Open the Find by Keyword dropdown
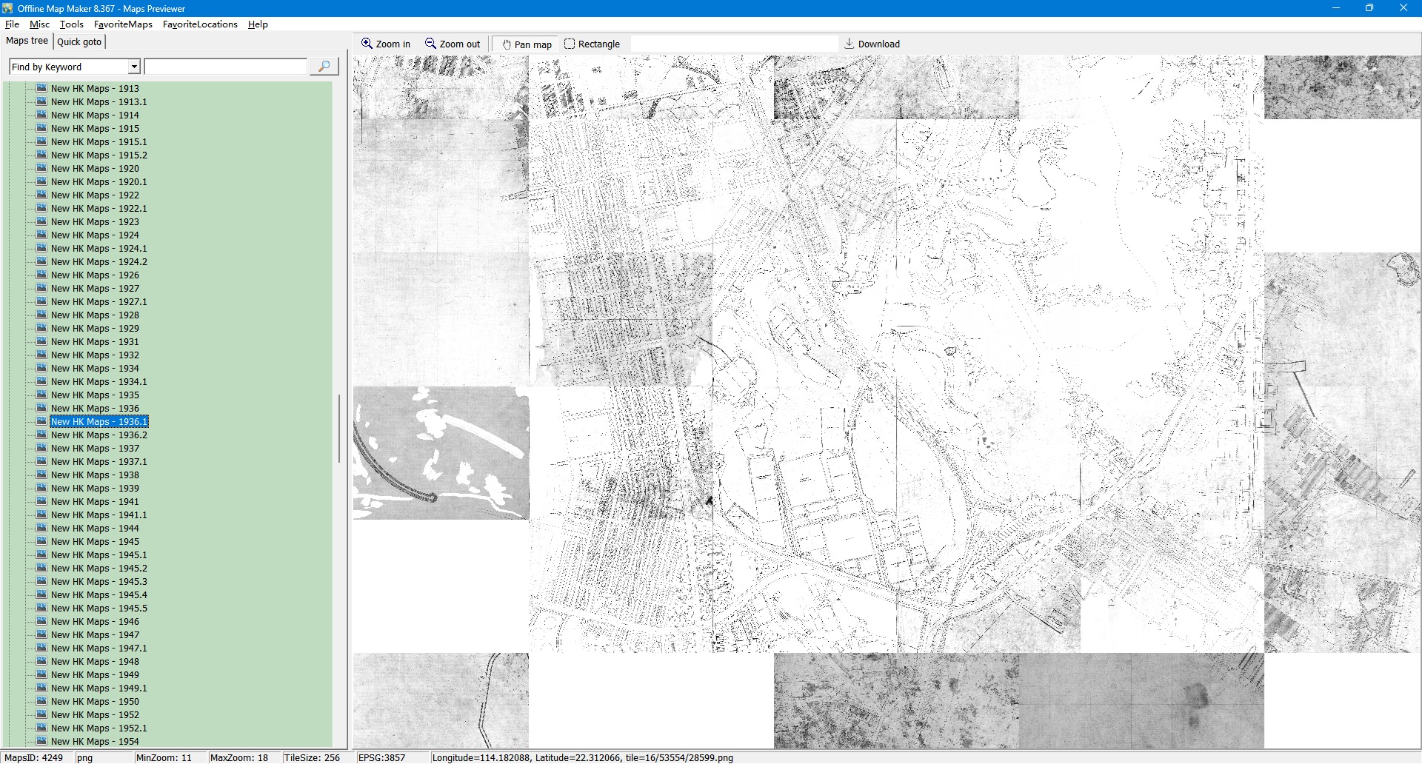Viewport: 1422px width, 764px height. coord(134,67)
